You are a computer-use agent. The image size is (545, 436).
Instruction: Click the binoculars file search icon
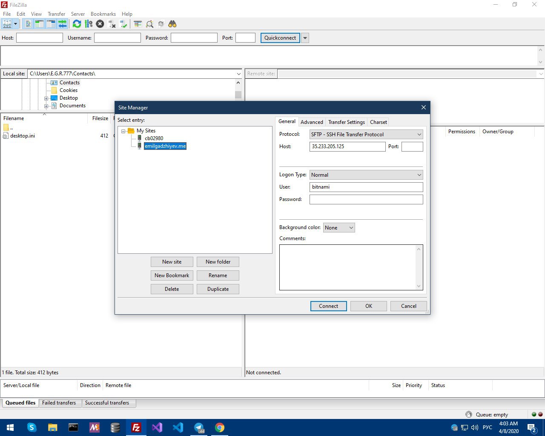click(172, 24)
